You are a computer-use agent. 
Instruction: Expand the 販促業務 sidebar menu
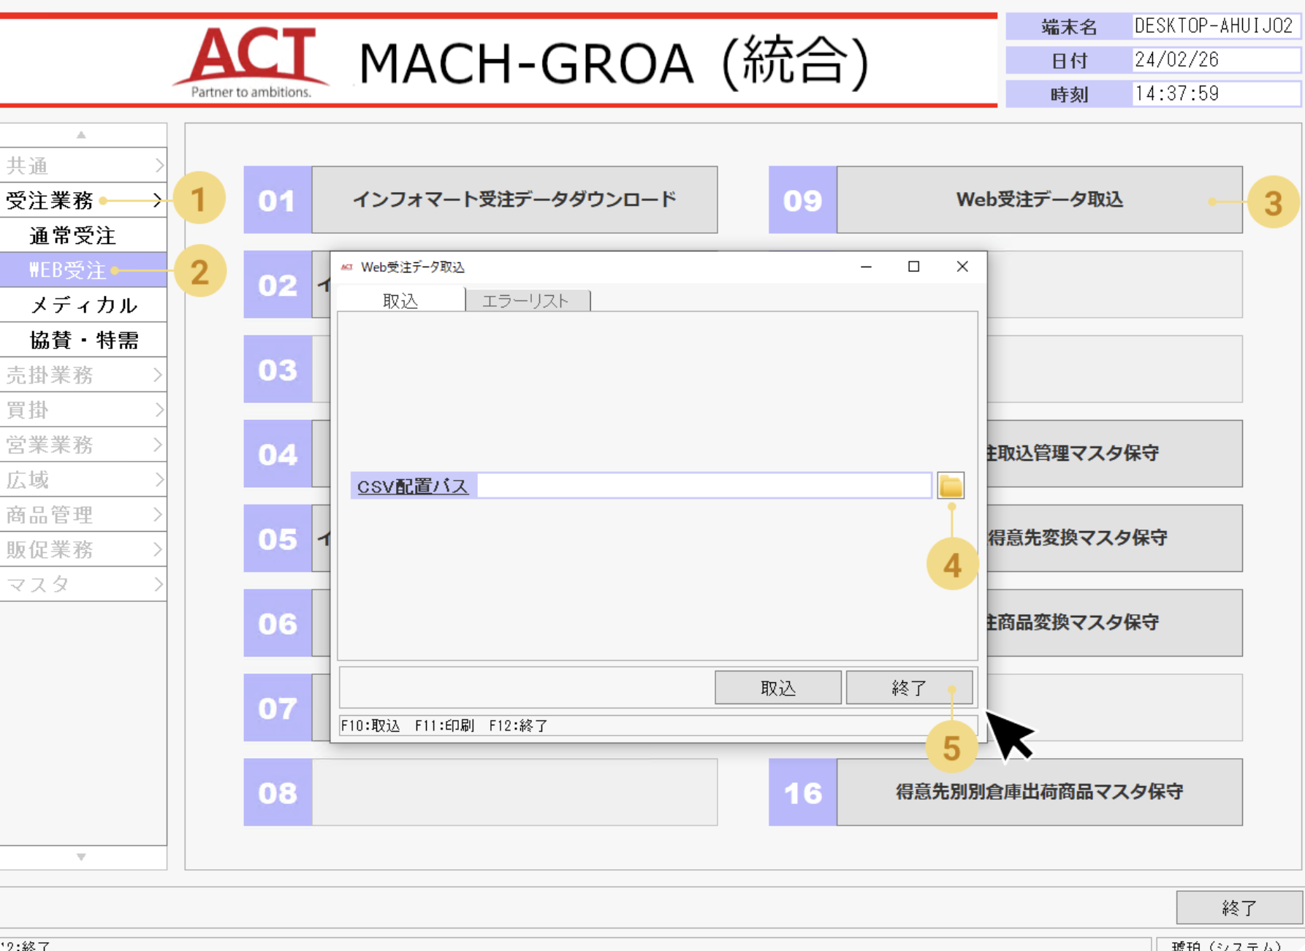[83, 549]
